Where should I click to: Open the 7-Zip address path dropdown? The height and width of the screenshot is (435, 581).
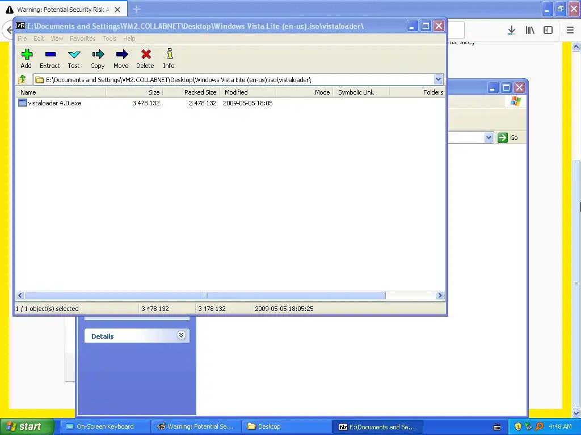point(438,79)
